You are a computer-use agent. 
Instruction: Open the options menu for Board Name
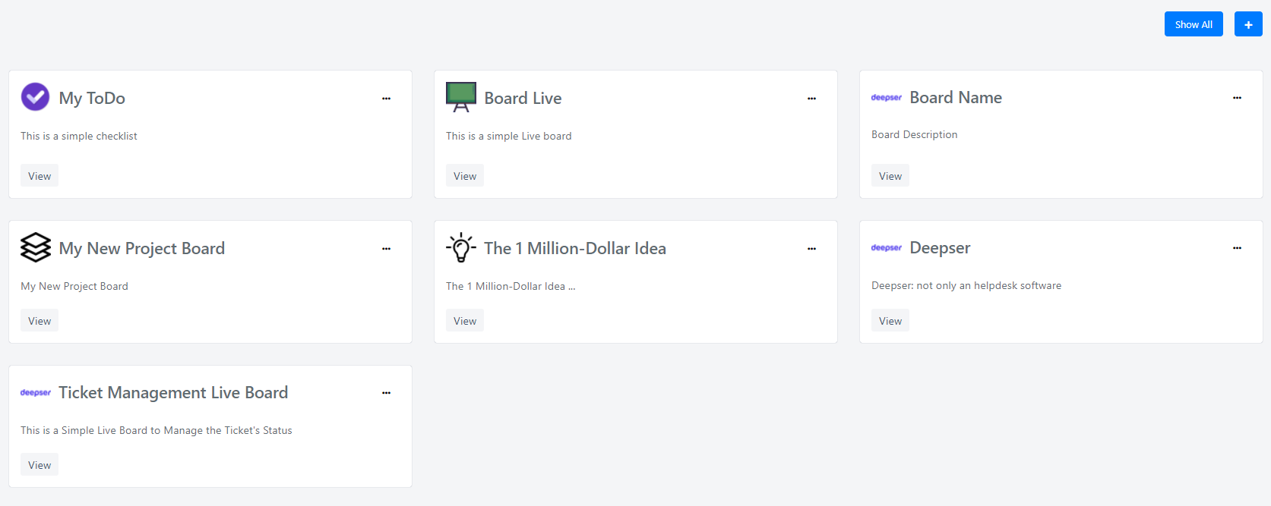(1237, 98)
